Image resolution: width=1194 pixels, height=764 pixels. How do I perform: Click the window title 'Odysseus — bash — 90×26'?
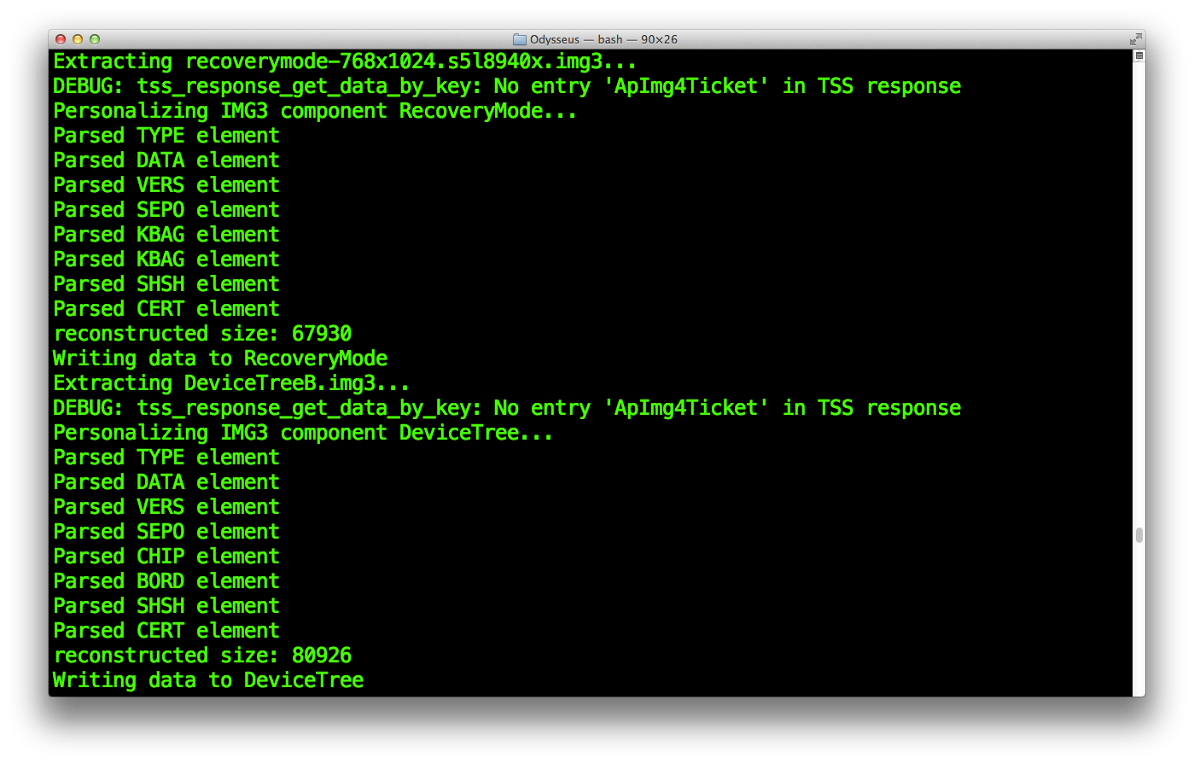(x=603, y=39)
